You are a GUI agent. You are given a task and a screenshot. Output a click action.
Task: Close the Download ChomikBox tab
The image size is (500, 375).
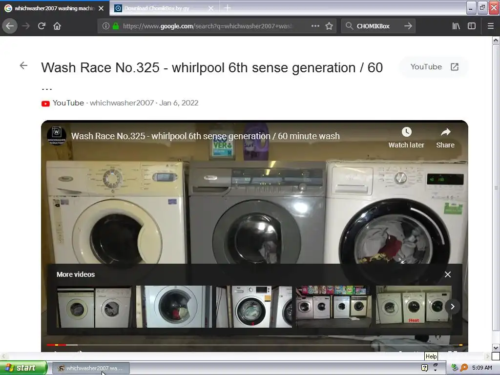pos(211,8)
